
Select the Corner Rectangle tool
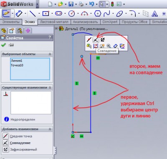pos(46,13)
